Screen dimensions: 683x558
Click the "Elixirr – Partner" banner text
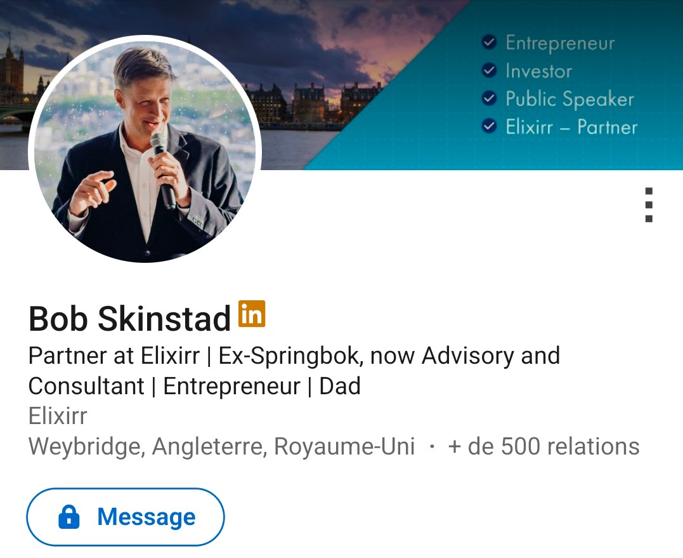[x=571, y=127]
